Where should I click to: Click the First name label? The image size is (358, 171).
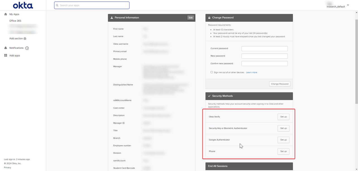[x=118, y=29]
